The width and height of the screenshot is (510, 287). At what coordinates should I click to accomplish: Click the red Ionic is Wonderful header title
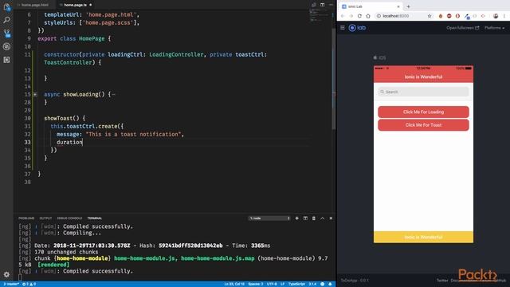tap(423, 77)
